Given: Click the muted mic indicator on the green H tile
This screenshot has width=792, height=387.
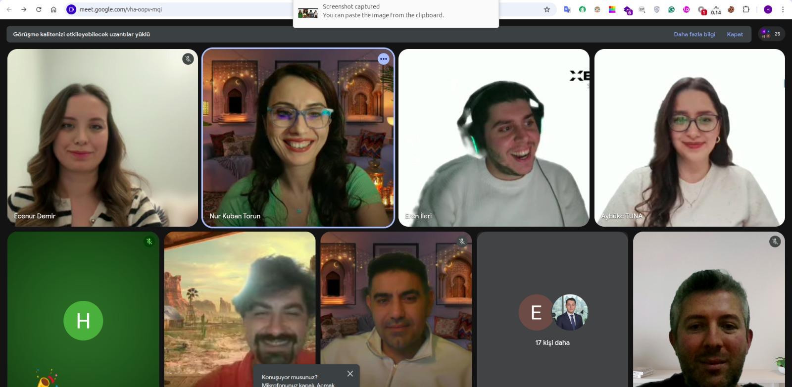Looking at the screenshot, I should 149,242.
